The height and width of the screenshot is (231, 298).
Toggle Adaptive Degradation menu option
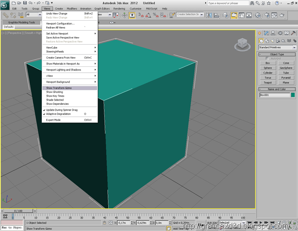pos(58,114)
